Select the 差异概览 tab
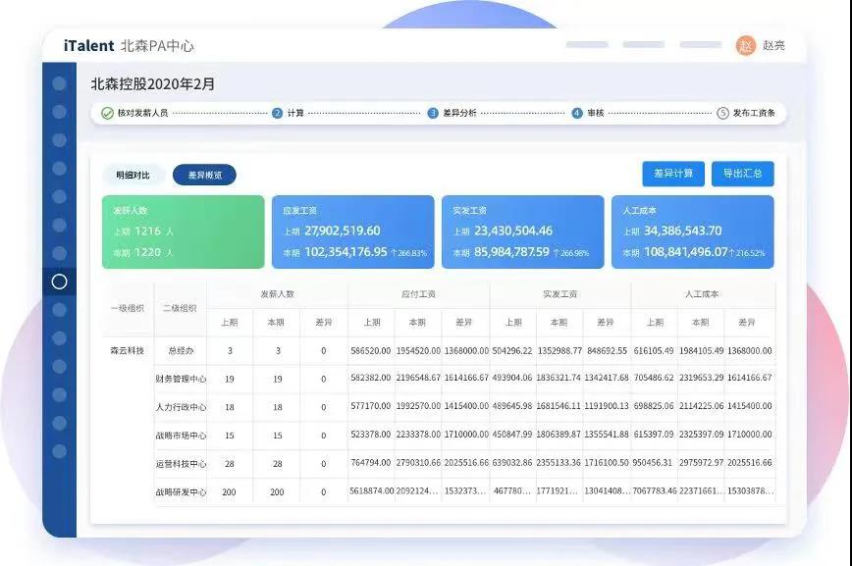Image resolution: width=852 pixels, height=566 pixels. (x=204, y=175)
